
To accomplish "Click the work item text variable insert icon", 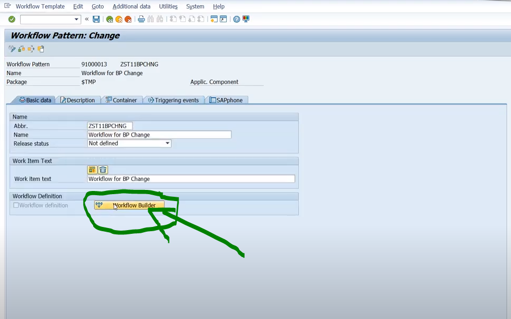I will 92,170.
